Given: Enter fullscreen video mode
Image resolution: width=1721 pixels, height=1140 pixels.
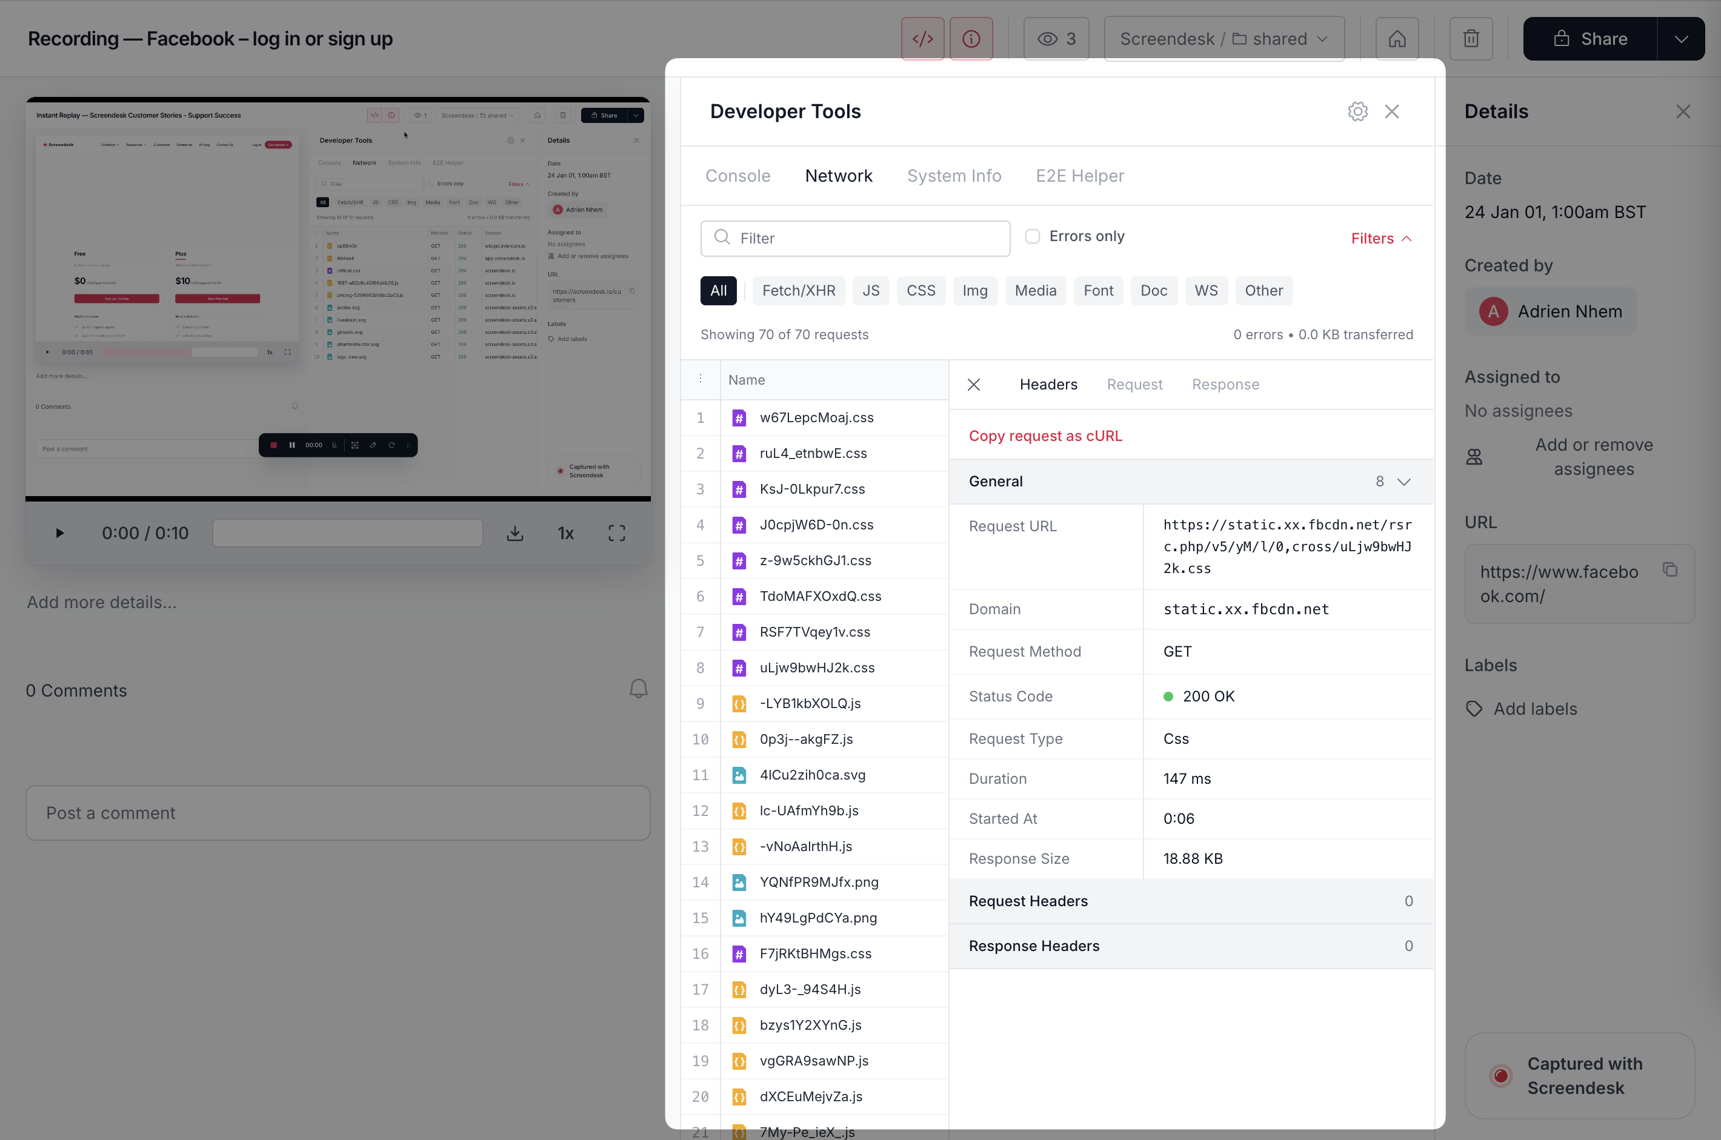Looking at the screenshot, I should coord(616,533).
